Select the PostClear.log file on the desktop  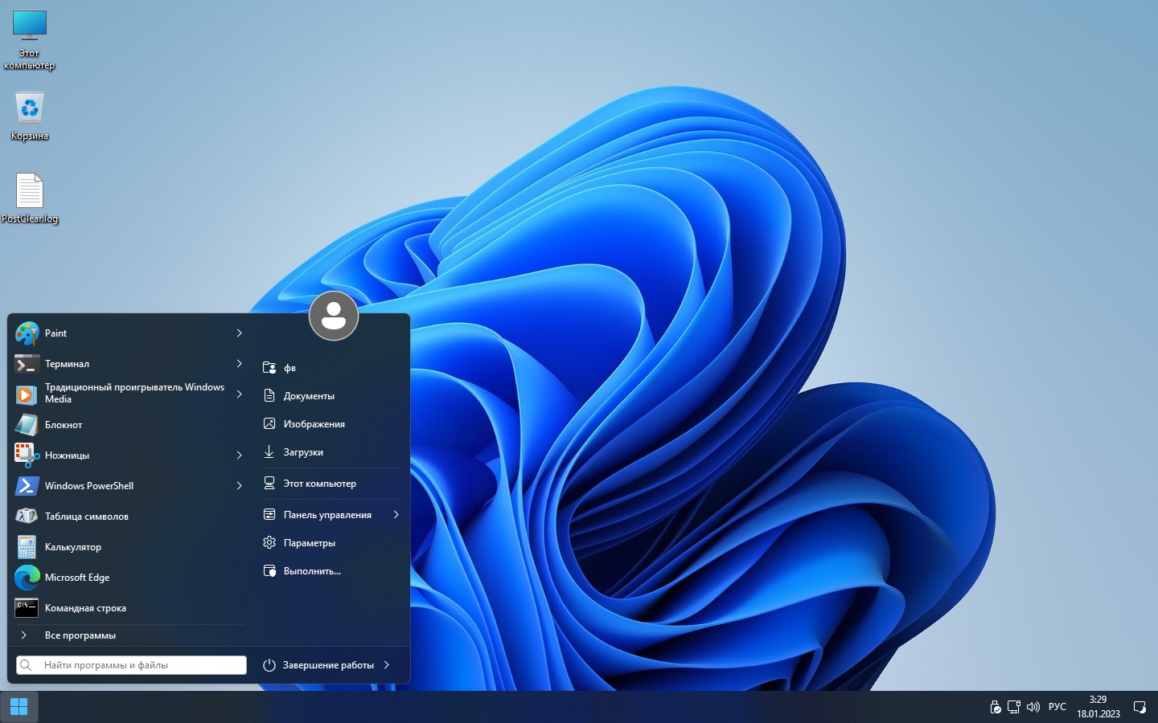(x=30, y=198)
